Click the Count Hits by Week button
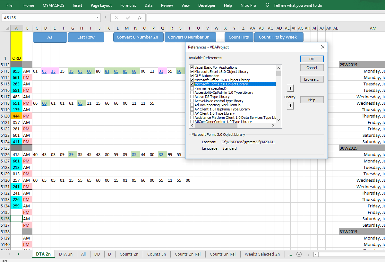The height and width of the screenshot is (262, 385). [x=278, y=37]
